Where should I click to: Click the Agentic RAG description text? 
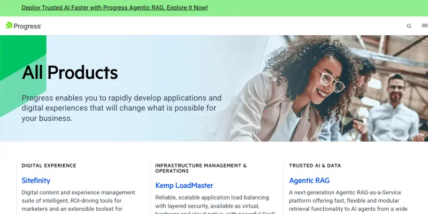tap(348, 202)
